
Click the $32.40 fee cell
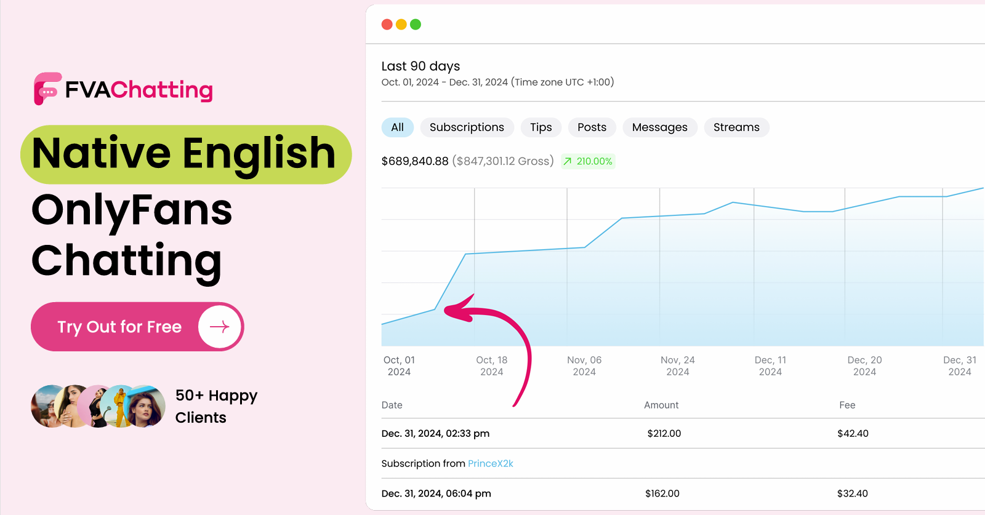coord(853,493)
